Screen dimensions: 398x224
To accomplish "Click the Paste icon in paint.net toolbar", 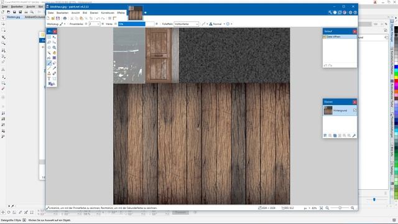I will 81,18.
